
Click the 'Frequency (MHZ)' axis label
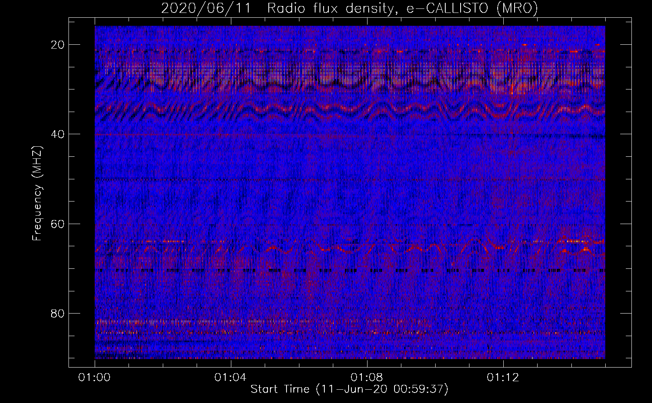pyautogui.click(x=37, y=193)
